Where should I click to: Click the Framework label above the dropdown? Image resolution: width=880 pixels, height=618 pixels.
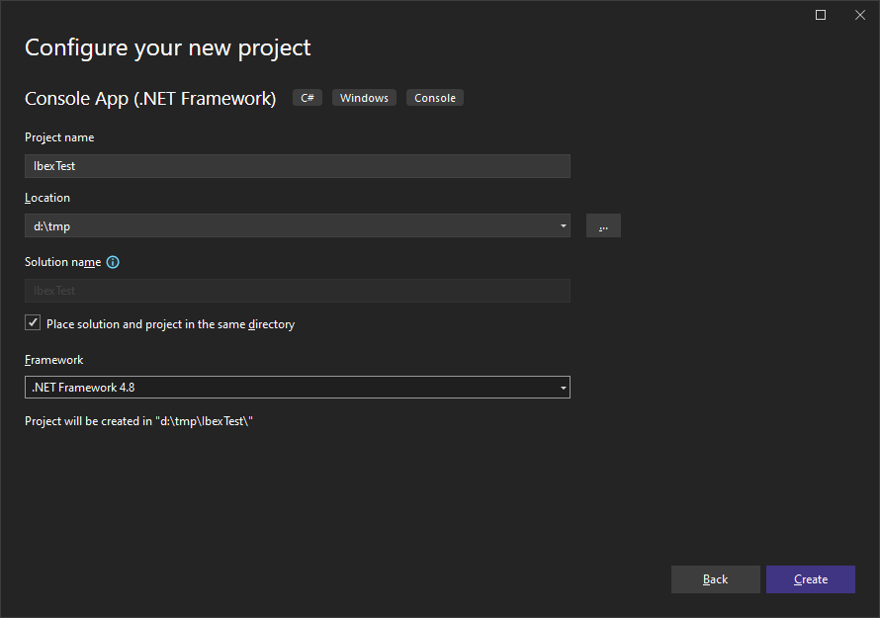pyautogui.click(x=54, y=360)
